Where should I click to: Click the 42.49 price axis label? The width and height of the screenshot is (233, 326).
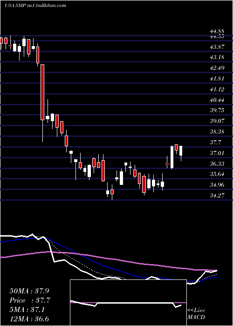[217, 68]
